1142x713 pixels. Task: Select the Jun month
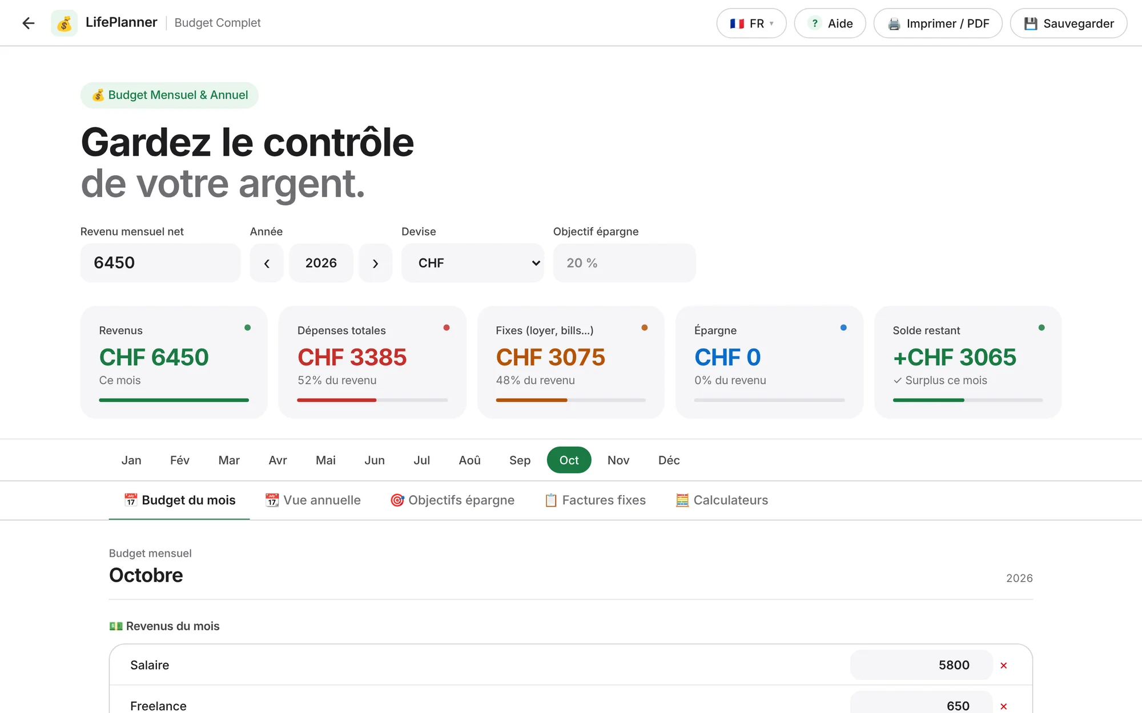point(375,460)
